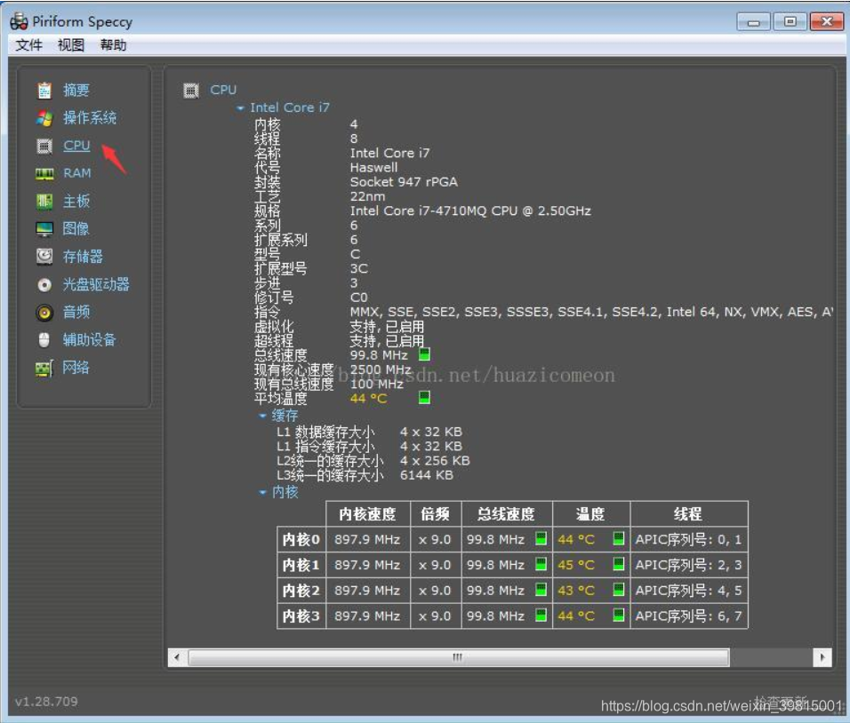Click the 温度 column header

pos(591,514)
